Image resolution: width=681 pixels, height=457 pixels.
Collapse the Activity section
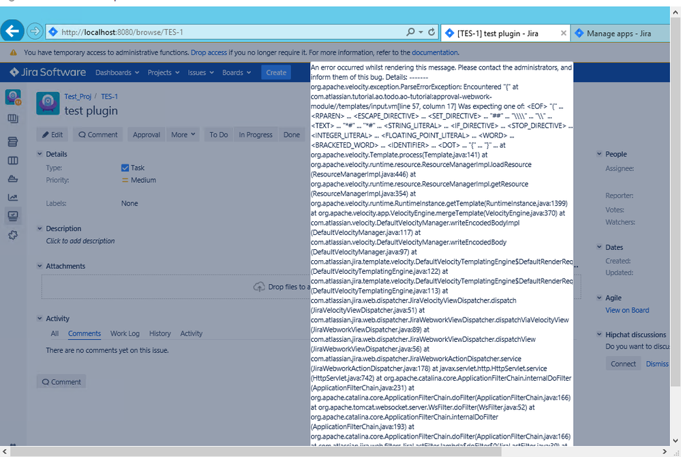pyautogui.click(x=40, y=318)
